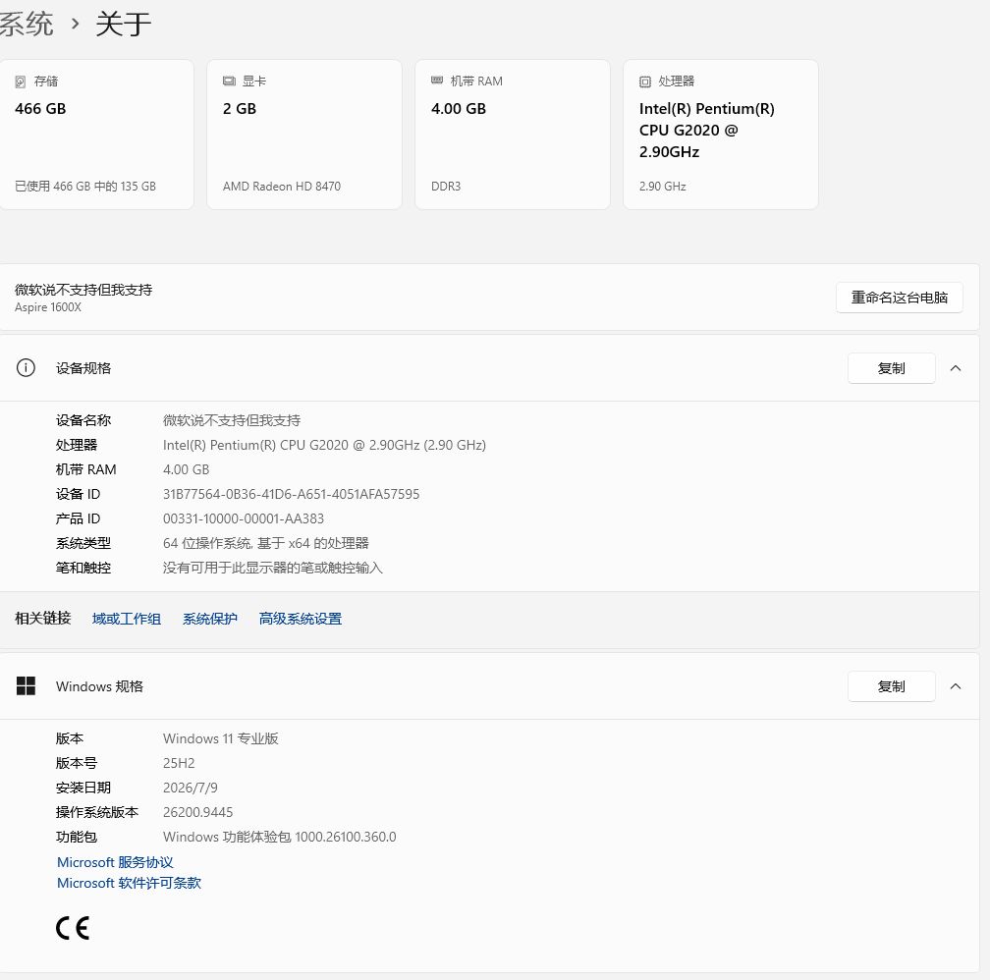Click product ID value 00331-10000-00001-AA383
990x980 pixels.
click(244, 518)
